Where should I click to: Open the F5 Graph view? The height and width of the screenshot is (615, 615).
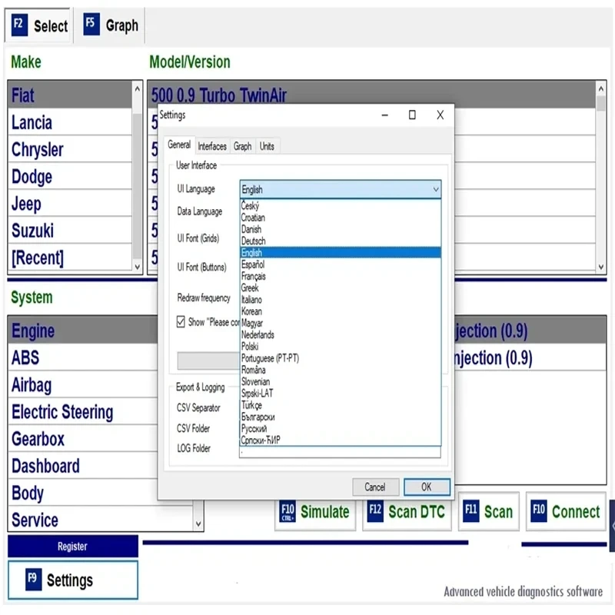click(111, 25)
